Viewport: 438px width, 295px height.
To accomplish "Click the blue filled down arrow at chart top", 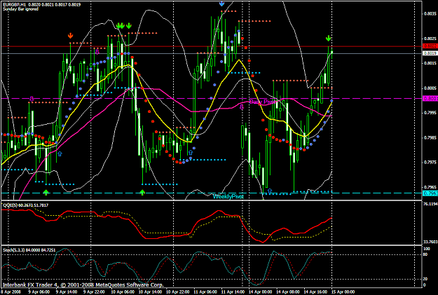I will tap(221, 4).
